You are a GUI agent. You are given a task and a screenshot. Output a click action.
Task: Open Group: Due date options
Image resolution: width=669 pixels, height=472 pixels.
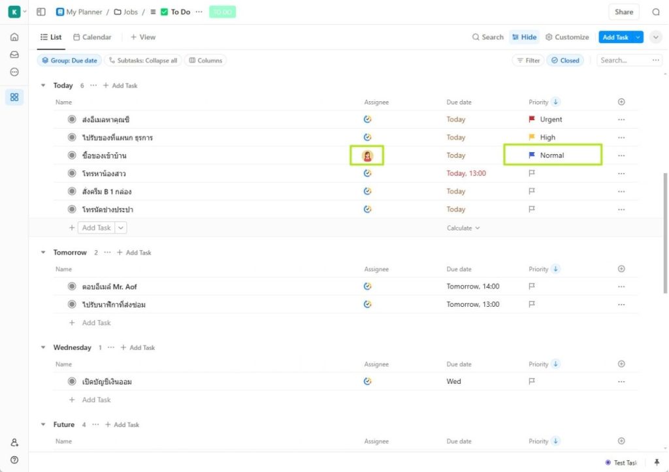pos(69,61)
